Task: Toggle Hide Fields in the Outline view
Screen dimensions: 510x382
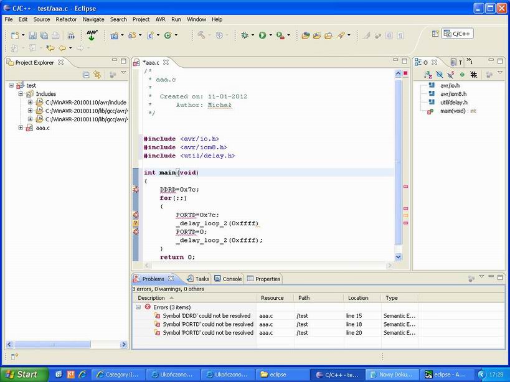Action: pyautogui.click(x=440, y=75)
